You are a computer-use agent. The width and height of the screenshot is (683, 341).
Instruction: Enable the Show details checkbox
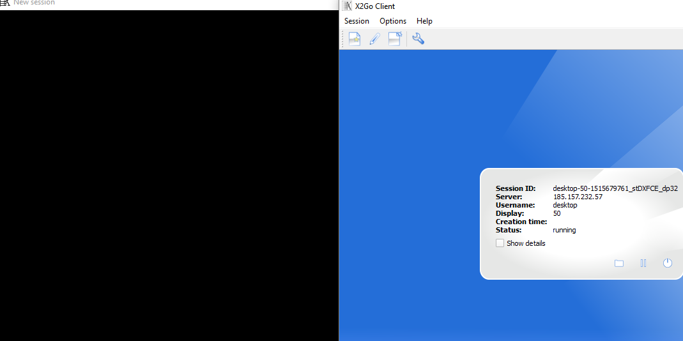click(500, 243)
